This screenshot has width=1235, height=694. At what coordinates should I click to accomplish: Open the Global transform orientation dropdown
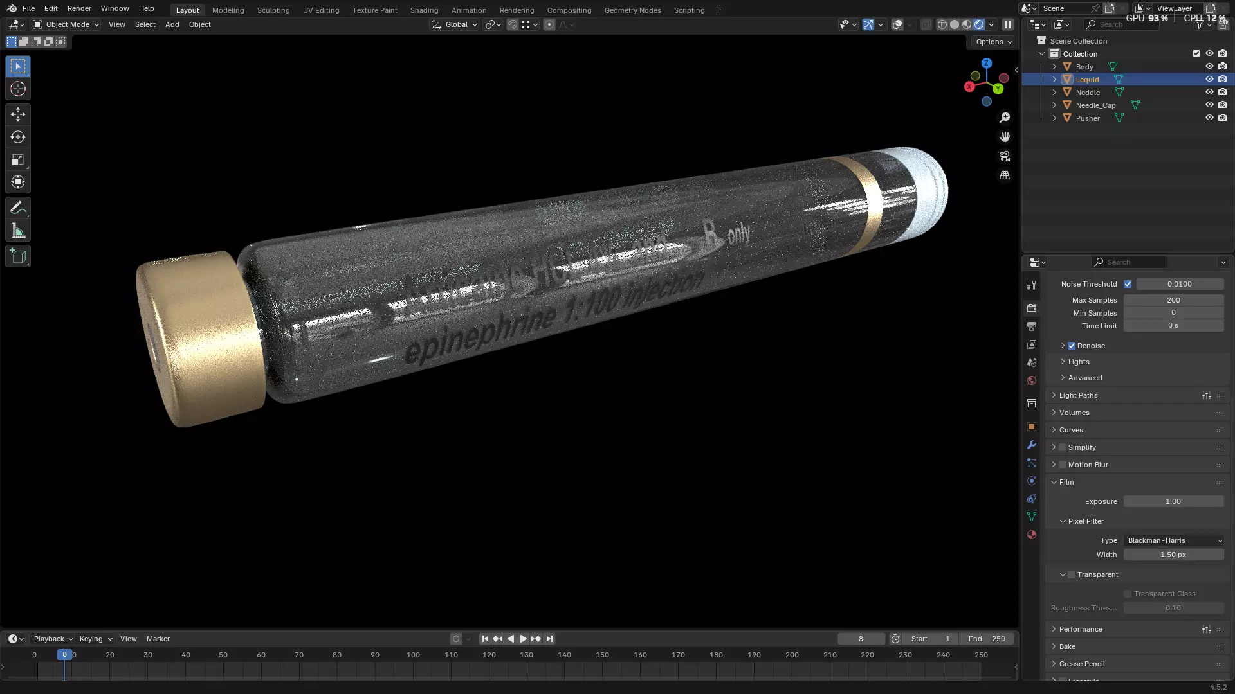(x=455, y=24)
